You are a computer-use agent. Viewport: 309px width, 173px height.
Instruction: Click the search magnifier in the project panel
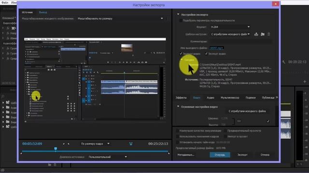3,96
